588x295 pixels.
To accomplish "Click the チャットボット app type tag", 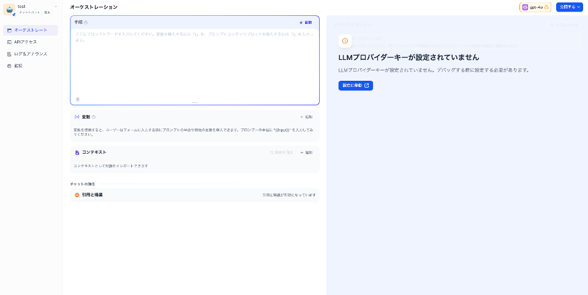I will [x=29, y=12].
